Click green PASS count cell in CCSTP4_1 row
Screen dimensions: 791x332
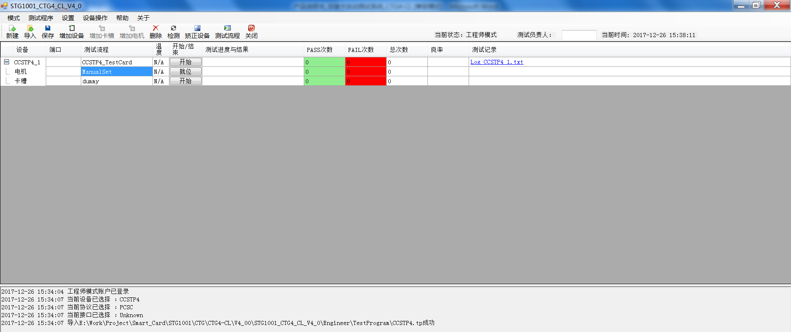coord(324,62)
